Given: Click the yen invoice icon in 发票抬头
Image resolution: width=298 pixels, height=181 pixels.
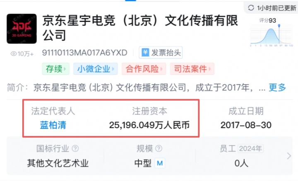Looking at the screenshot, I should tap(145, 52).
